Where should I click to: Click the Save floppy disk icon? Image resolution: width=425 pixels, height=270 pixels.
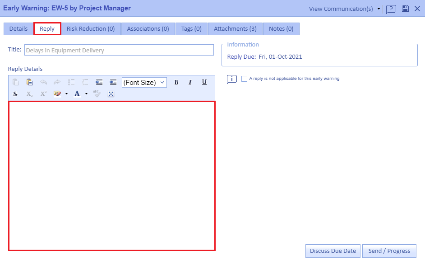[x=405, y=9]
